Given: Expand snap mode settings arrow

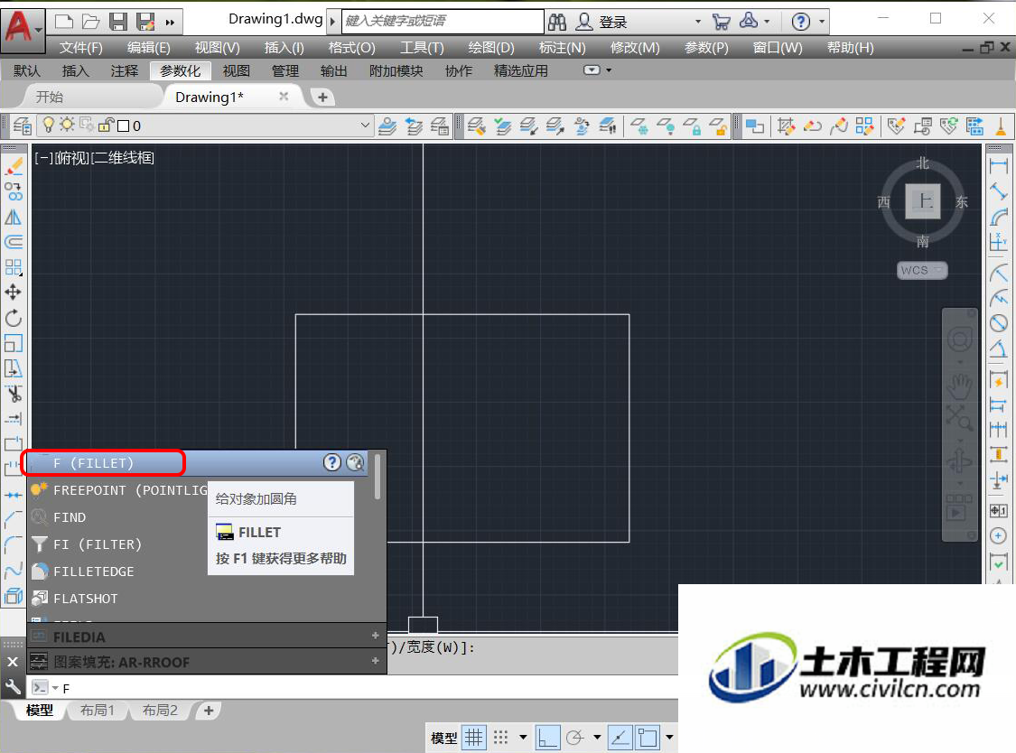Looking at the screenshot, I should 523,738.
